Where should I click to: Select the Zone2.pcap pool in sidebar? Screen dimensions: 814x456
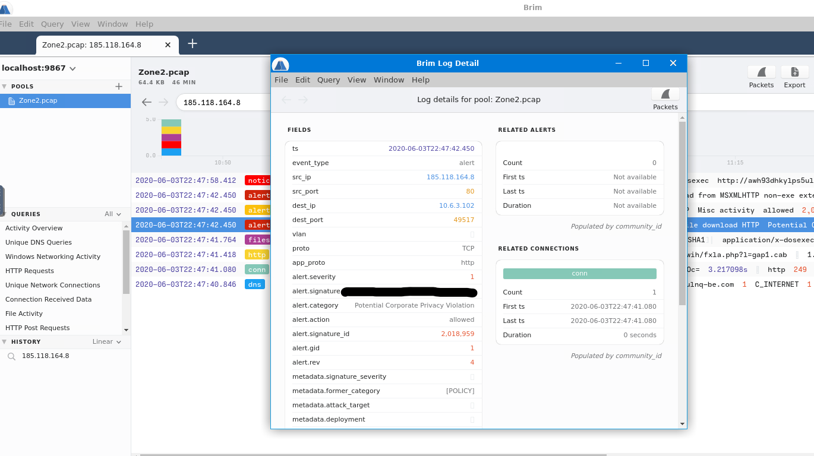[65, 101]
